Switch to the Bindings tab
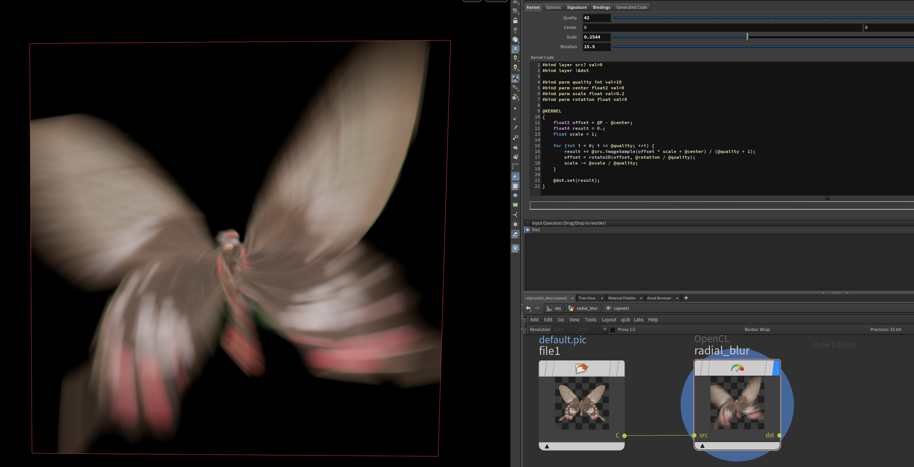The image size is (914, 467). click(x=601, y=7)
